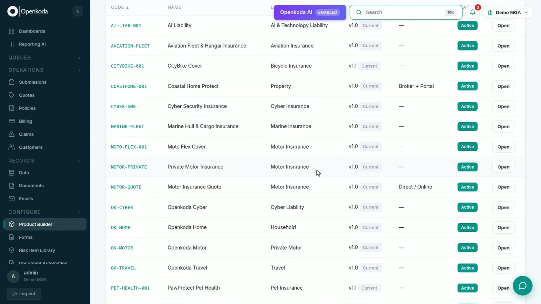Open the Aviation Fleet & Hangar Insurance product

(x=503, y=46)
